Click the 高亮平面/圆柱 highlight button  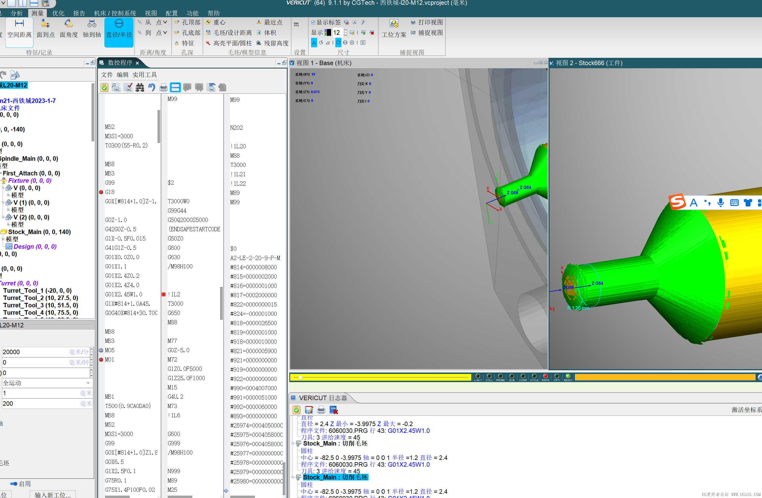pos(229,43)
